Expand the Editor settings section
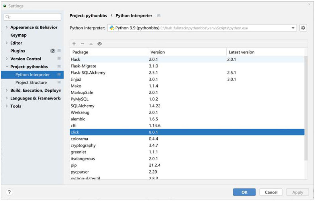Screen dimensions: 316x201 click(x=7, y=43)
